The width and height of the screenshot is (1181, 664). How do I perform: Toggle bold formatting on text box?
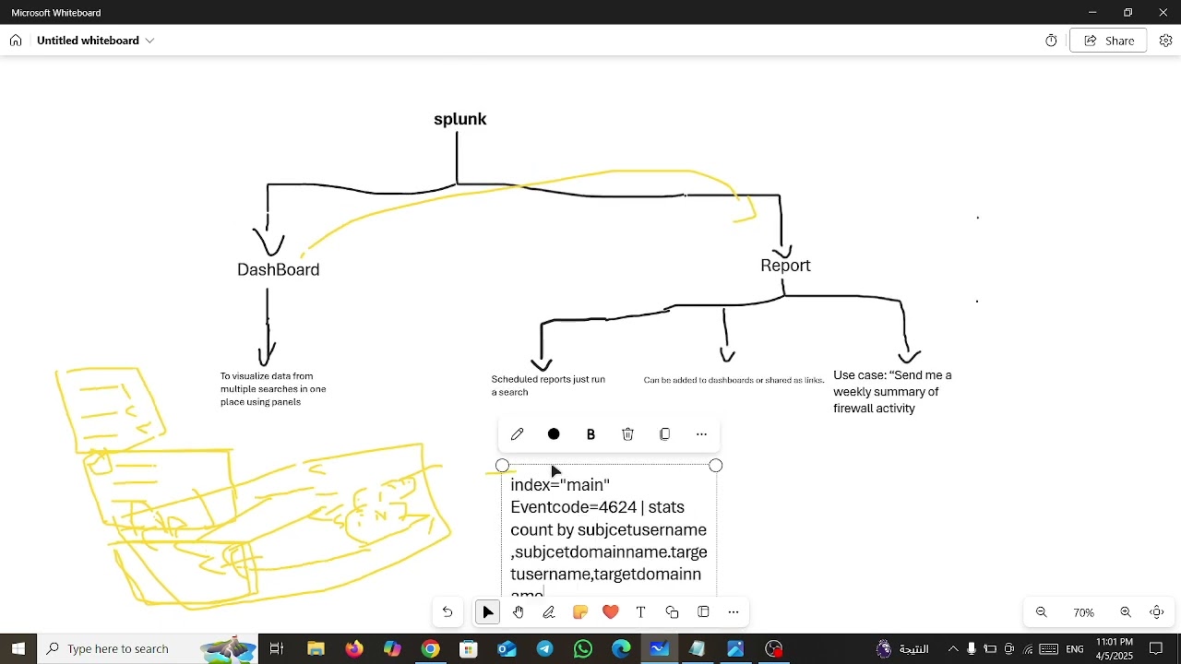tap(590, 434)
